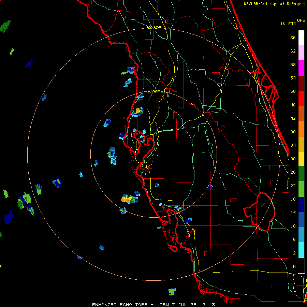
Task: Click the Enhanced Echo Tops KTBW caption
Action: point(153,305)
